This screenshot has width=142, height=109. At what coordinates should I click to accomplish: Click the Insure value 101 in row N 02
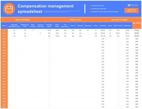tap(110, 33)
